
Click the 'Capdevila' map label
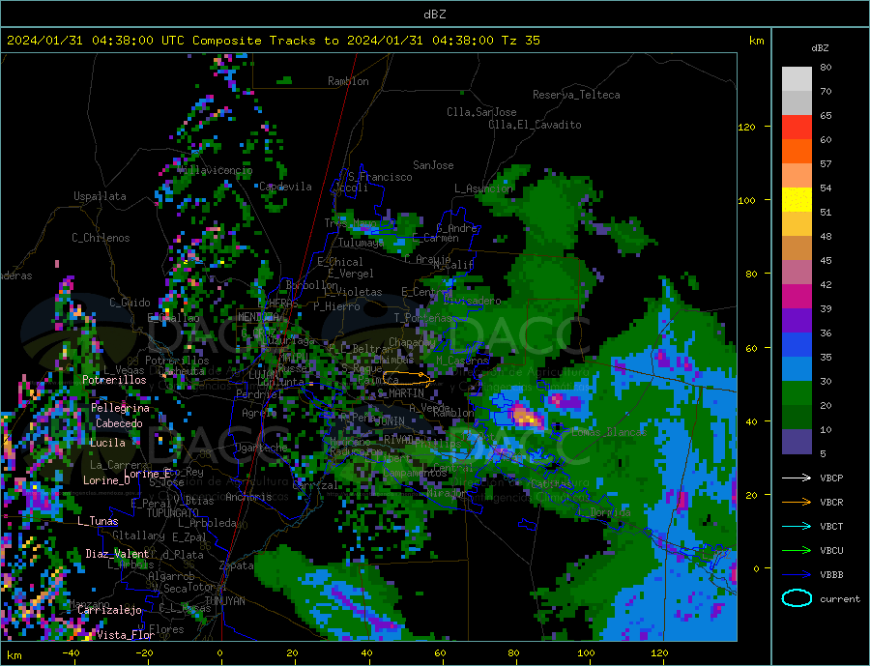coord(285,187)
